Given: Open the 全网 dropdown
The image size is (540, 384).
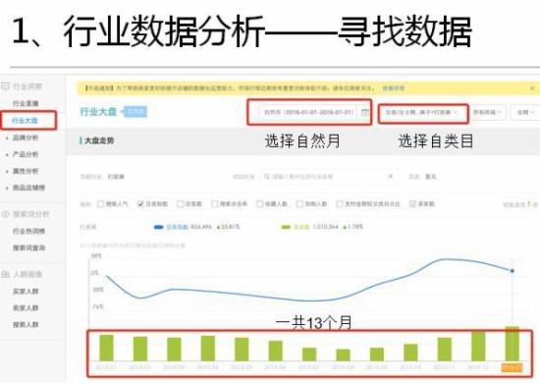Looking at the screenshot, I should coord(525,112).
